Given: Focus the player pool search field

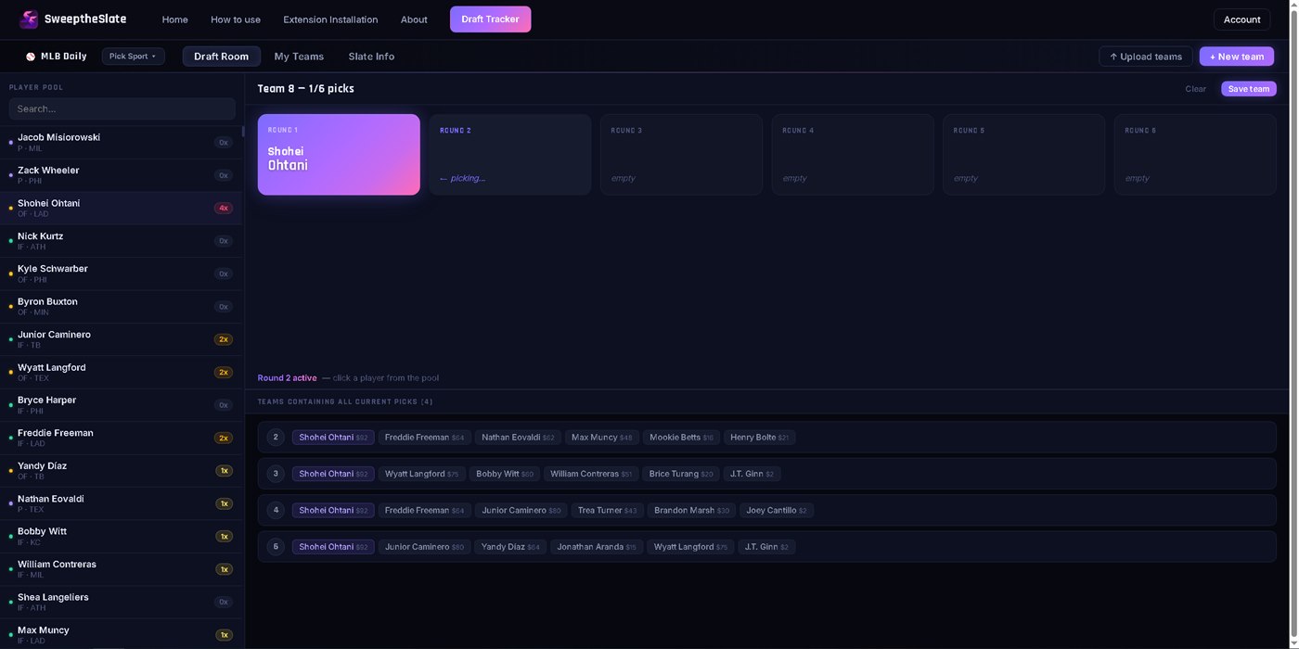Looking at the screenshot, I should point(122,108).
